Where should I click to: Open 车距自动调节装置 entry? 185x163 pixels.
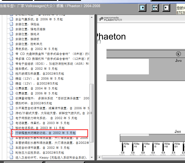tap(42, 148)
